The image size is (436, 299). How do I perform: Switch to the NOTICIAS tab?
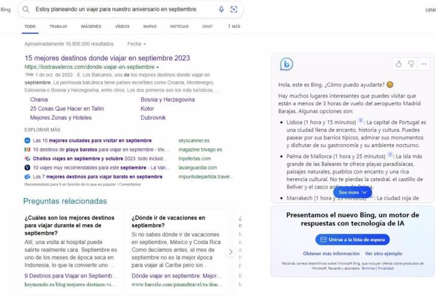[179, 26]
